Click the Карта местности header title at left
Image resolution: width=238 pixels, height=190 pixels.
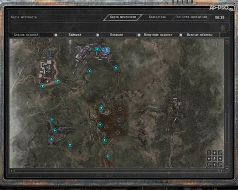[x=24, y=17]
